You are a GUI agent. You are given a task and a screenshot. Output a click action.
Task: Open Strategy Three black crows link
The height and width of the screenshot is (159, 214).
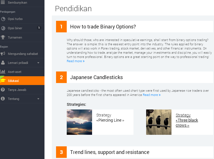click(187, 120)
